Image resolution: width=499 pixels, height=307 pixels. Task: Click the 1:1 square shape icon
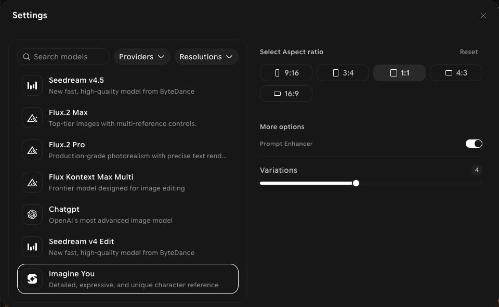393,73
